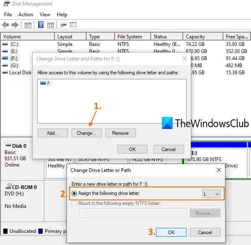Close the Change Drive Letter or Path dialog
251x245 pixels.
click(x=219, y=170)
